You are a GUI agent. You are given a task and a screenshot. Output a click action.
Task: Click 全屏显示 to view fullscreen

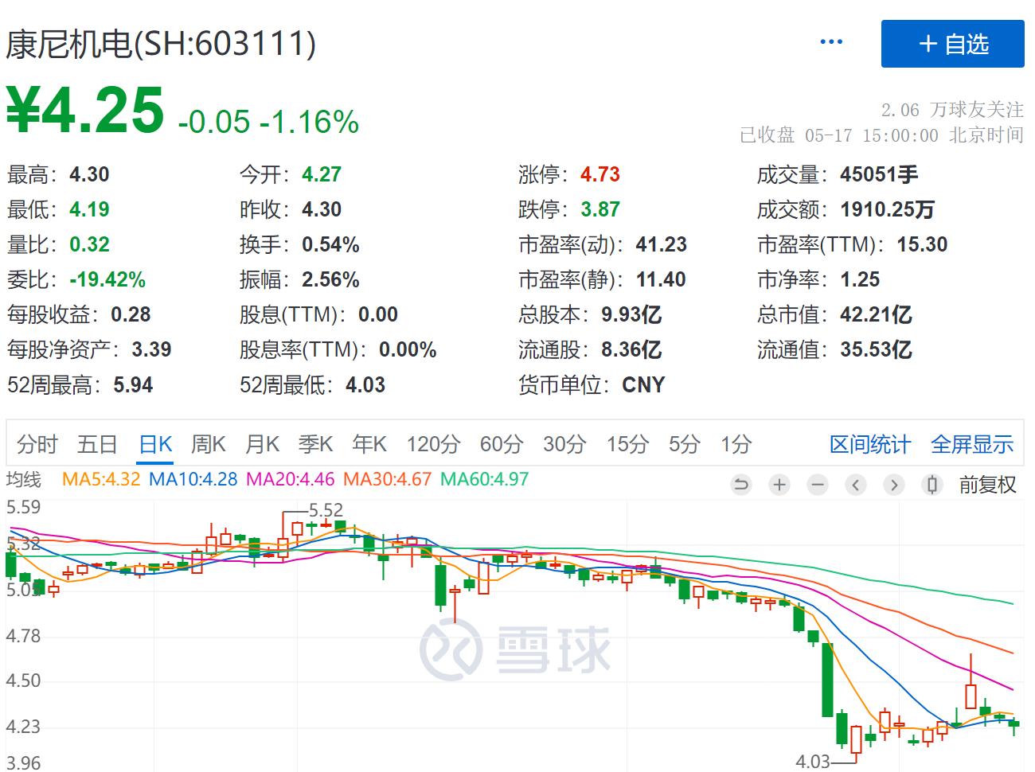pyautogui.click(x=972, y=444)
